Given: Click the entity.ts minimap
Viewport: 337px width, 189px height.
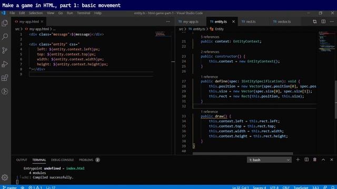Looking at the screenshot, I should coord(326,42).
